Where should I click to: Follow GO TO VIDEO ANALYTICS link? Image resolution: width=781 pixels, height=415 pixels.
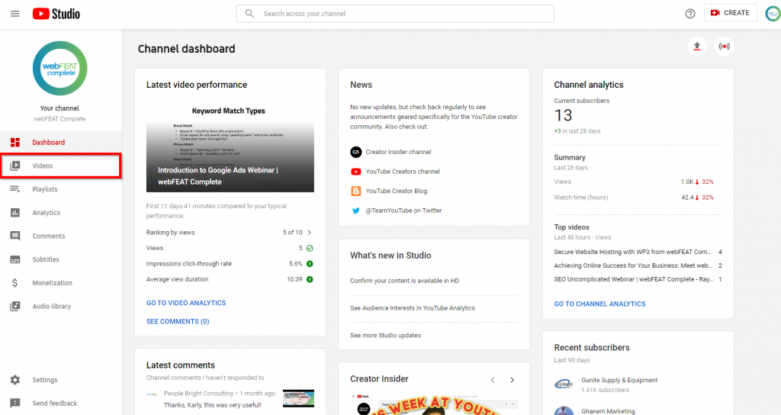click(x=186, y=303)
